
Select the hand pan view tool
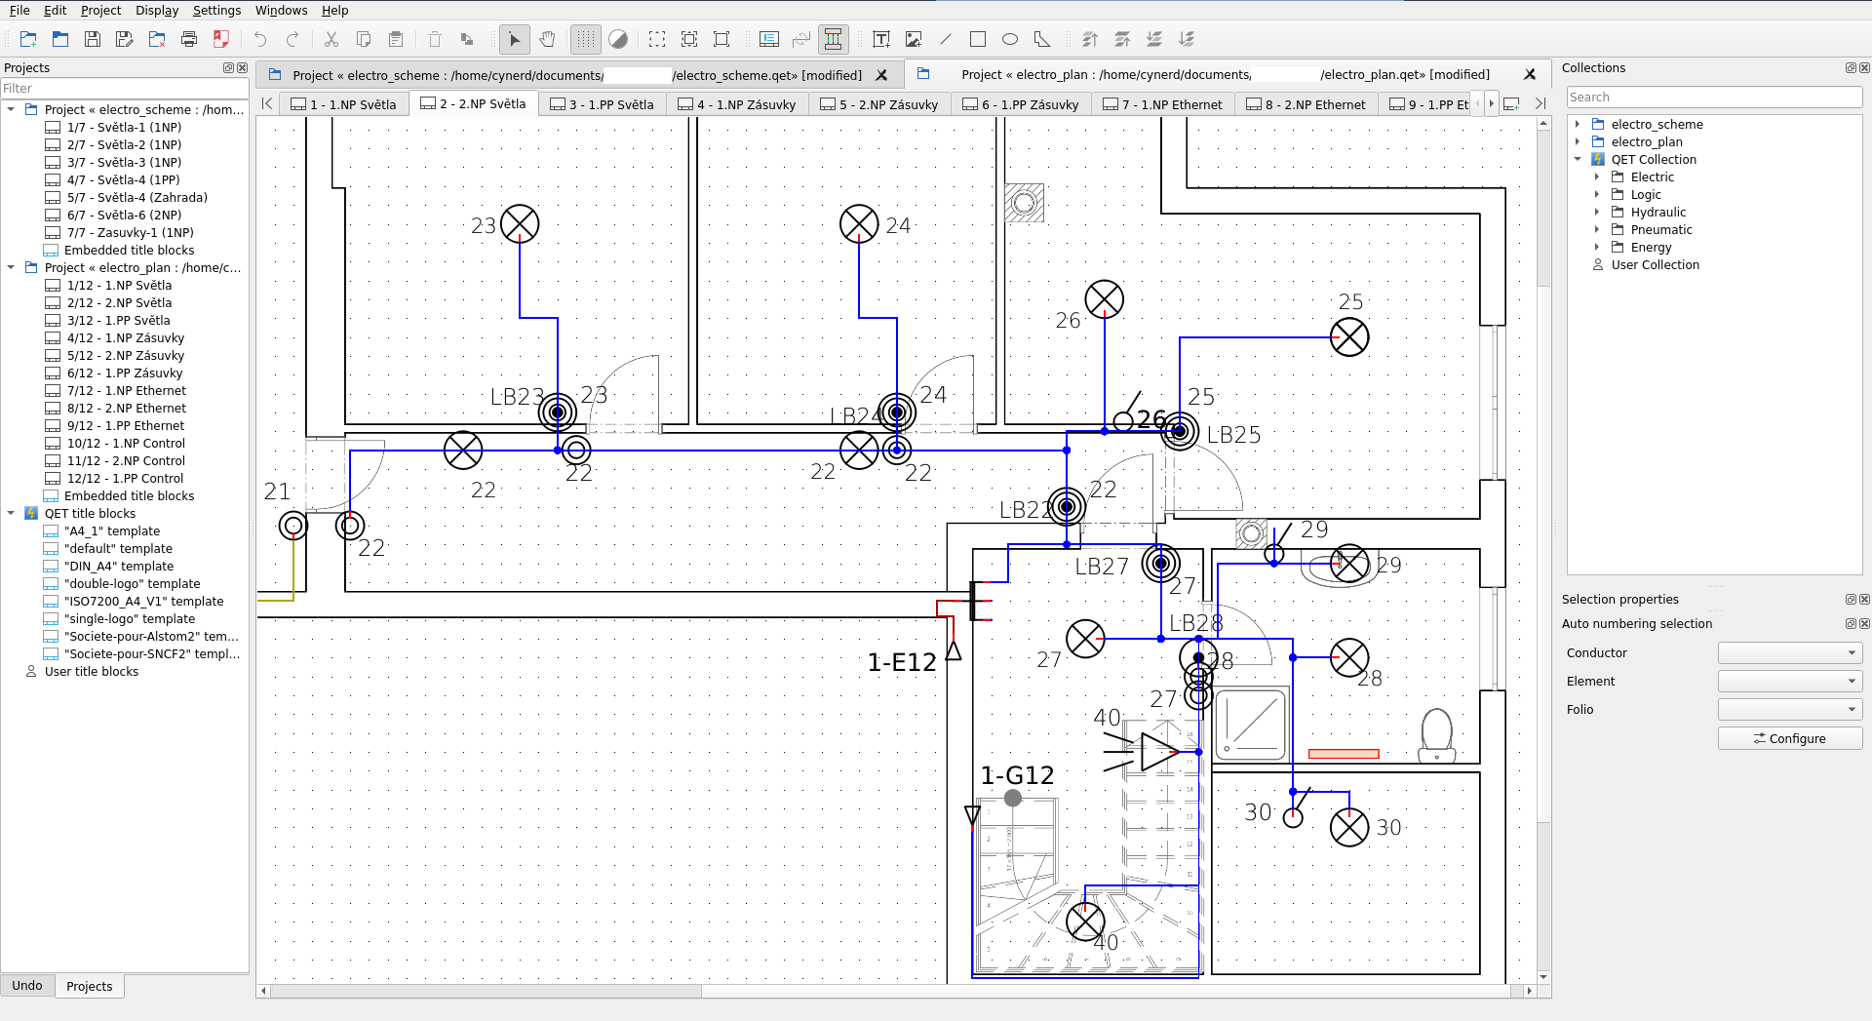pyautogui.click(x=547, y=39)
